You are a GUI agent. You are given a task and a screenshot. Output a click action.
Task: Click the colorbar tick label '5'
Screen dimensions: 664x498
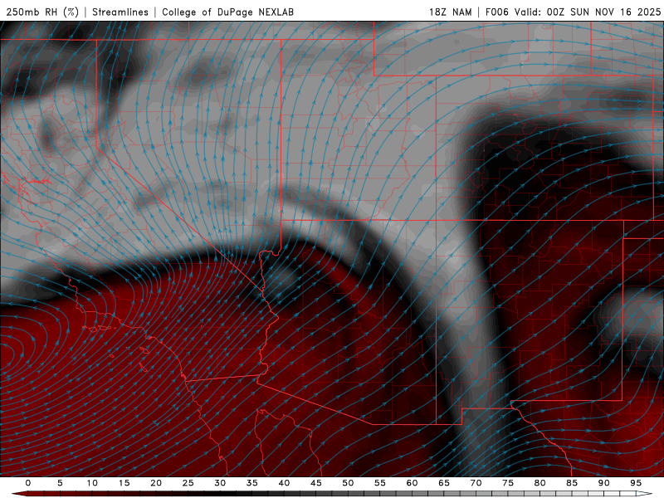pyautogui.click(x=60, y=483)
